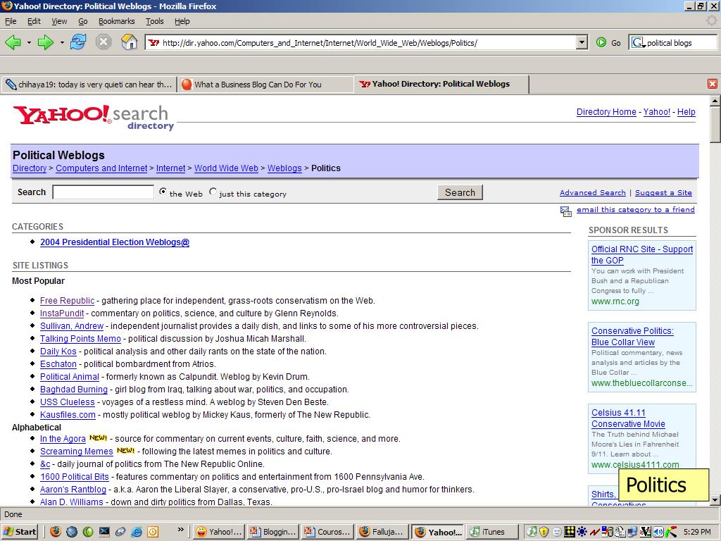Click the blue sun-shaped tray icon
Screen dimensions: 721x541
click(x=582, y=532)
